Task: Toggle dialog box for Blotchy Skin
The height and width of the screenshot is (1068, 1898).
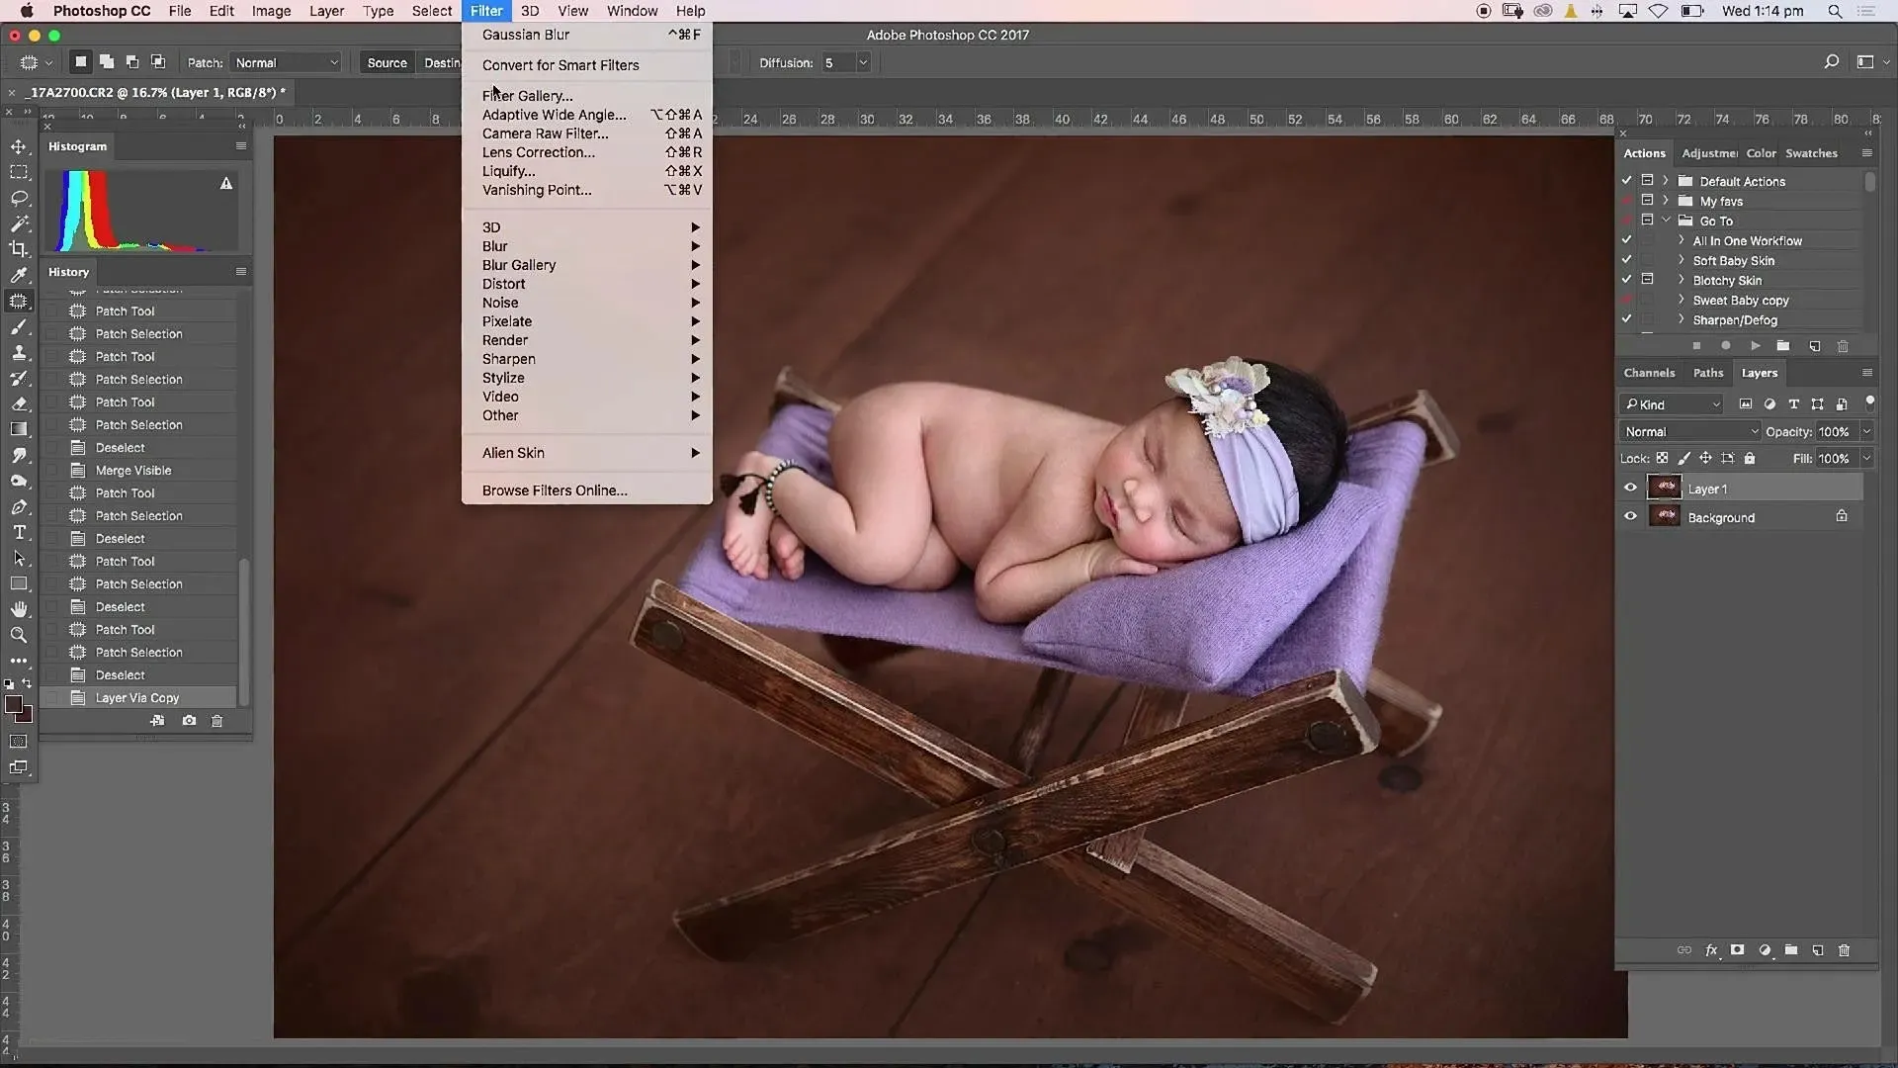Action: [x=1647, y=280]
